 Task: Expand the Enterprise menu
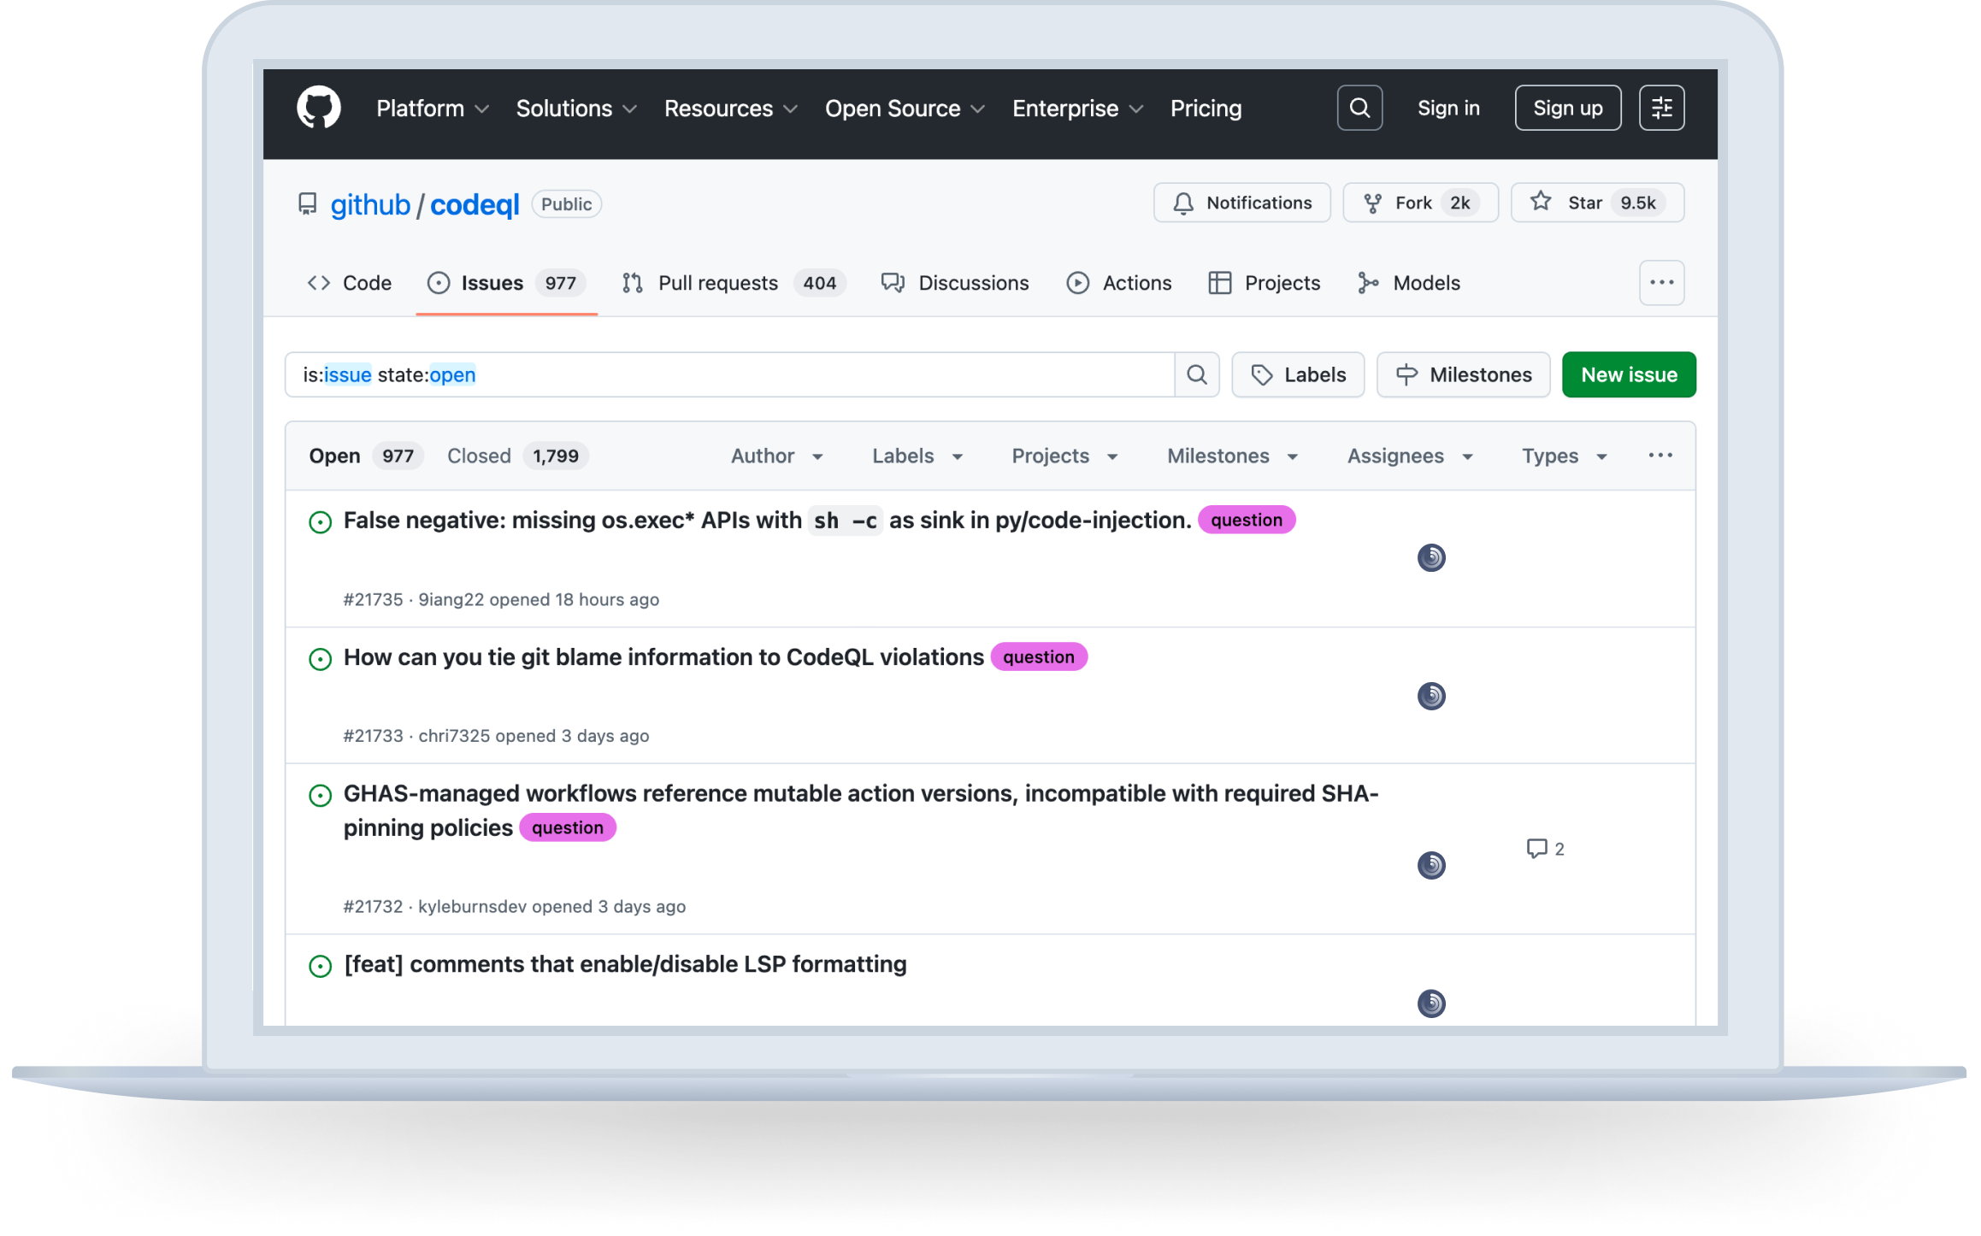[1077, 109]
